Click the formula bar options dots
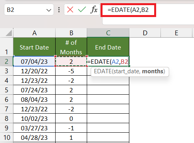Viewport: 194px width, 143px height. 59,10
